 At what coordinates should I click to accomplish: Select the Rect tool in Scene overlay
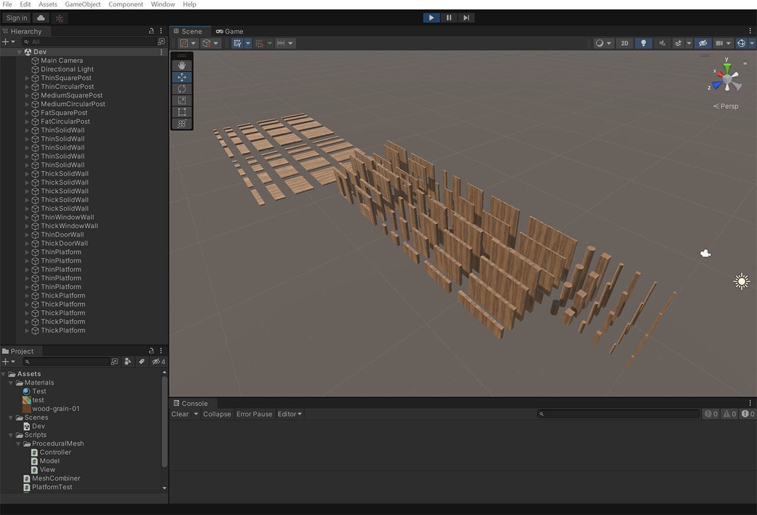pos(182,112)
